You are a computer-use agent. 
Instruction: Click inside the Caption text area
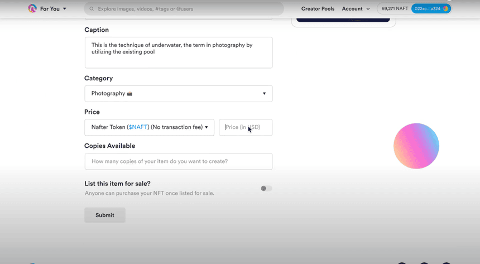pyautogui.click(x=178, y=52)
